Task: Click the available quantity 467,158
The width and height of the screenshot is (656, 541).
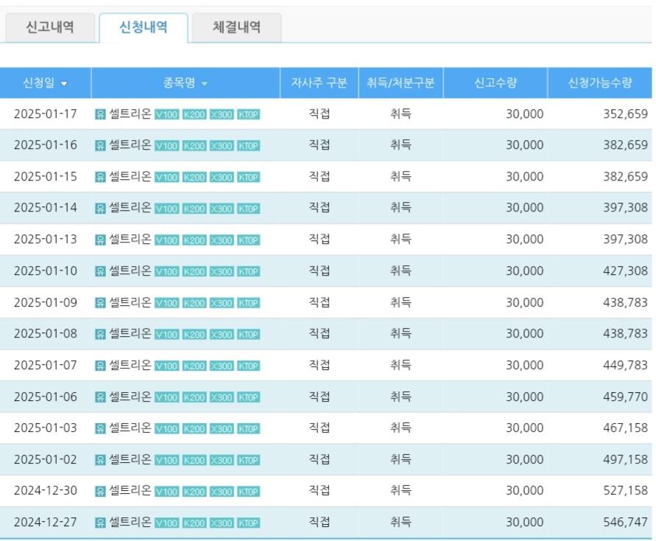Action: click(x=626, y=428)
